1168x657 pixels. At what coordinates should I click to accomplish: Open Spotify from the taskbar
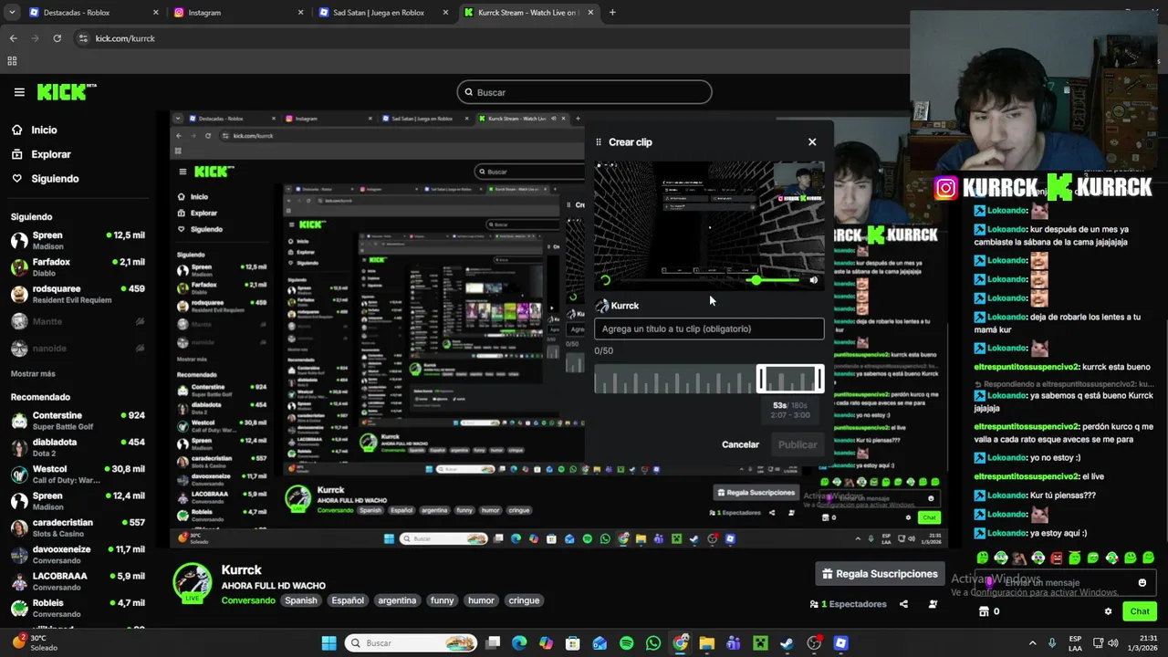click(x=626, y=643)
